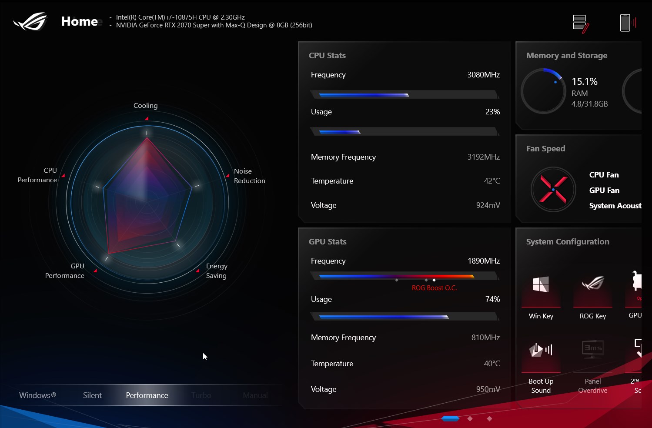Select the Performance operating mode
Screen dimensions: 652x428
147,395
